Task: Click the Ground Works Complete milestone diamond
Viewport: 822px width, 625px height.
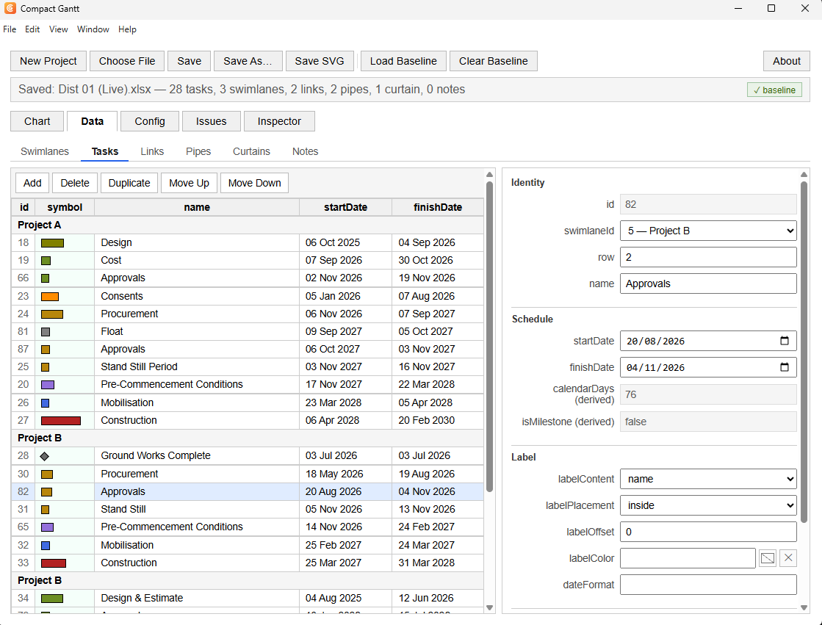Action: coord(45,456)
